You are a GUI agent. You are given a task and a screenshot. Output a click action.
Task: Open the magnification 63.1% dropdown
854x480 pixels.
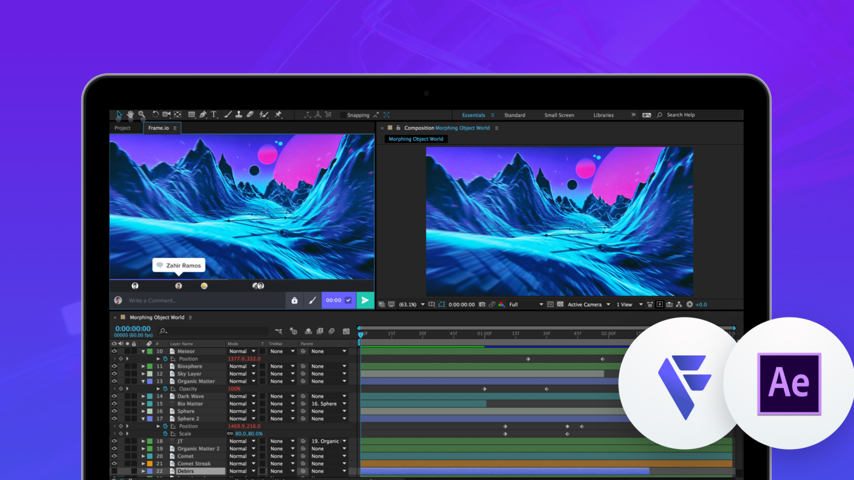coord(412,305)
